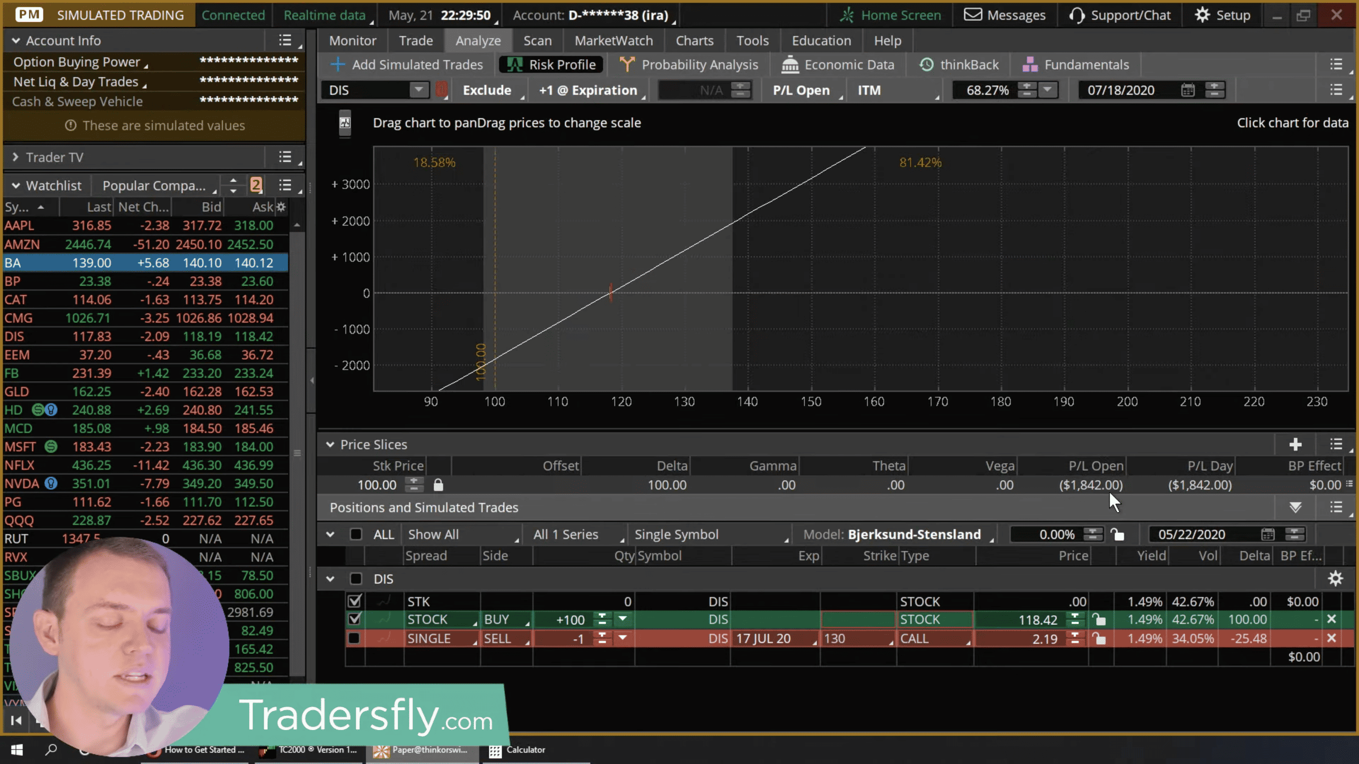Viewport: 1359px width, 764px height.
Task: Check the SINGLE SELL call row checkbox
Action: click(354, 639)
